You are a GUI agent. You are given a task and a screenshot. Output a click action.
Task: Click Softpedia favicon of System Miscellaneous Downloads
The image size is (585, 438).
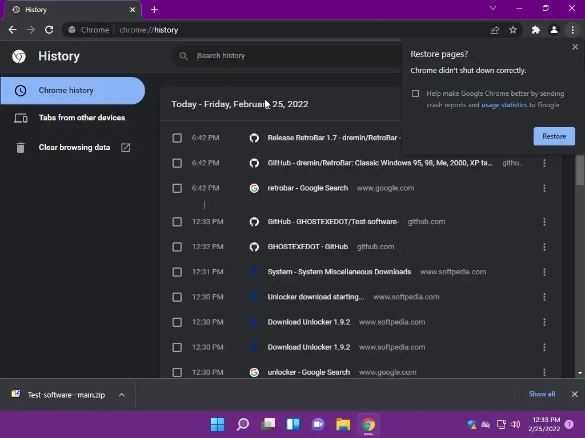click(254, 272)
